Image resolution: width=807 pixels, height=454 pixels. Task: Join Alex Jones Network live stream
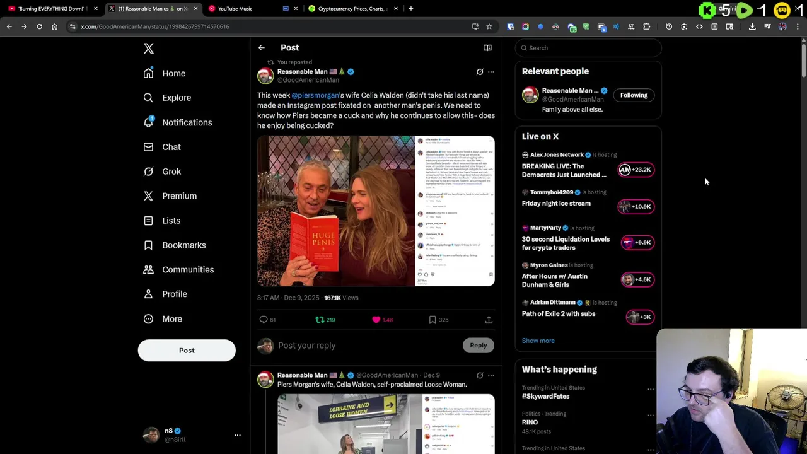pos(588,166)
